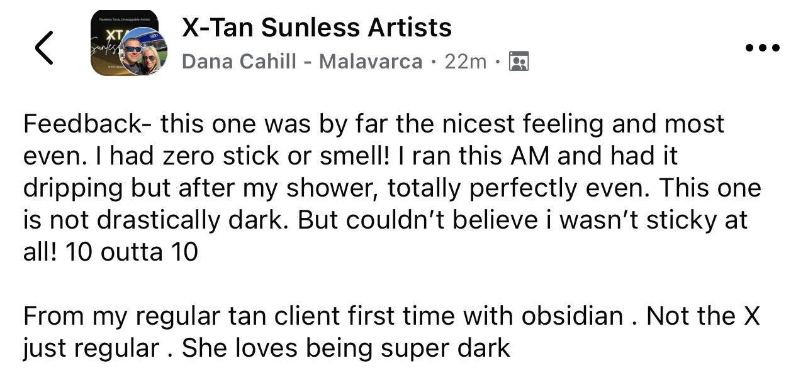Screen dimensions: 808x390
Task: Open the three-dot post options menu
Action: [x=762, y=48]
